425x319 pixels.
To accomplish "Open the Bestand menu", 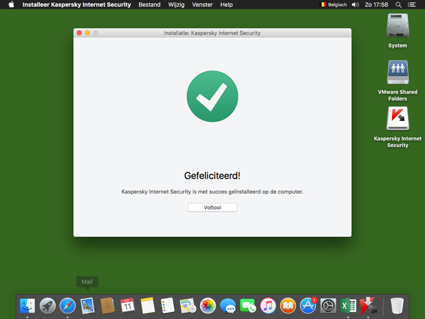I will coord(149,5).
